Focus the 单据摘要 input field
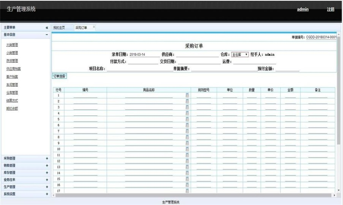 pos(224,69)
